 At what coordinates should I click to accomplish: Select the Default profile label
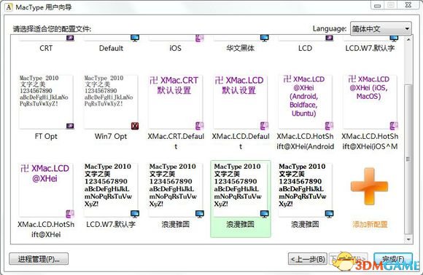pos(111,48)
